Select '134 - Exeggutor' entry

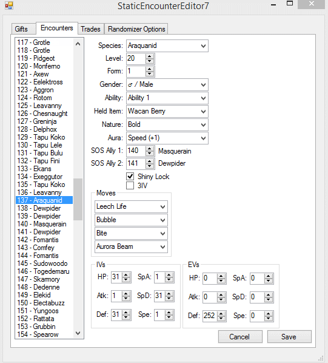pos(44,177)
